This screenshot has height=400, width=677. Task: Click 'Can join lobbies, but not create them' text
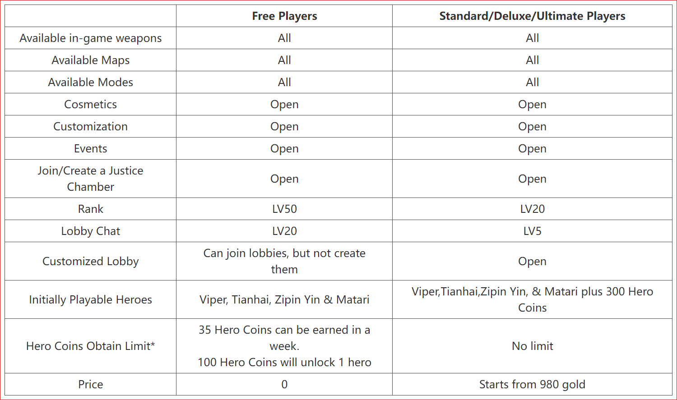pos(284,261)
